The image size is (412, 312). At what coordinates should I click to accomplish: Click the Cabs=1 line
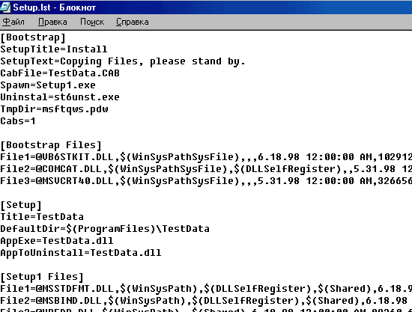(x=18, y=121)
